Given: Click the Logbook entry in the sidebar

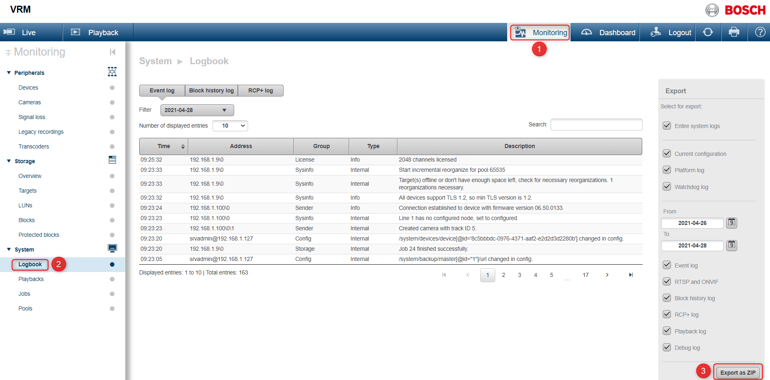Looking at the screenshot, I should (30, 264).
